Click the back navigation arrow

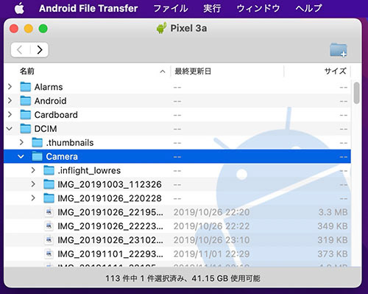point(20,50)
